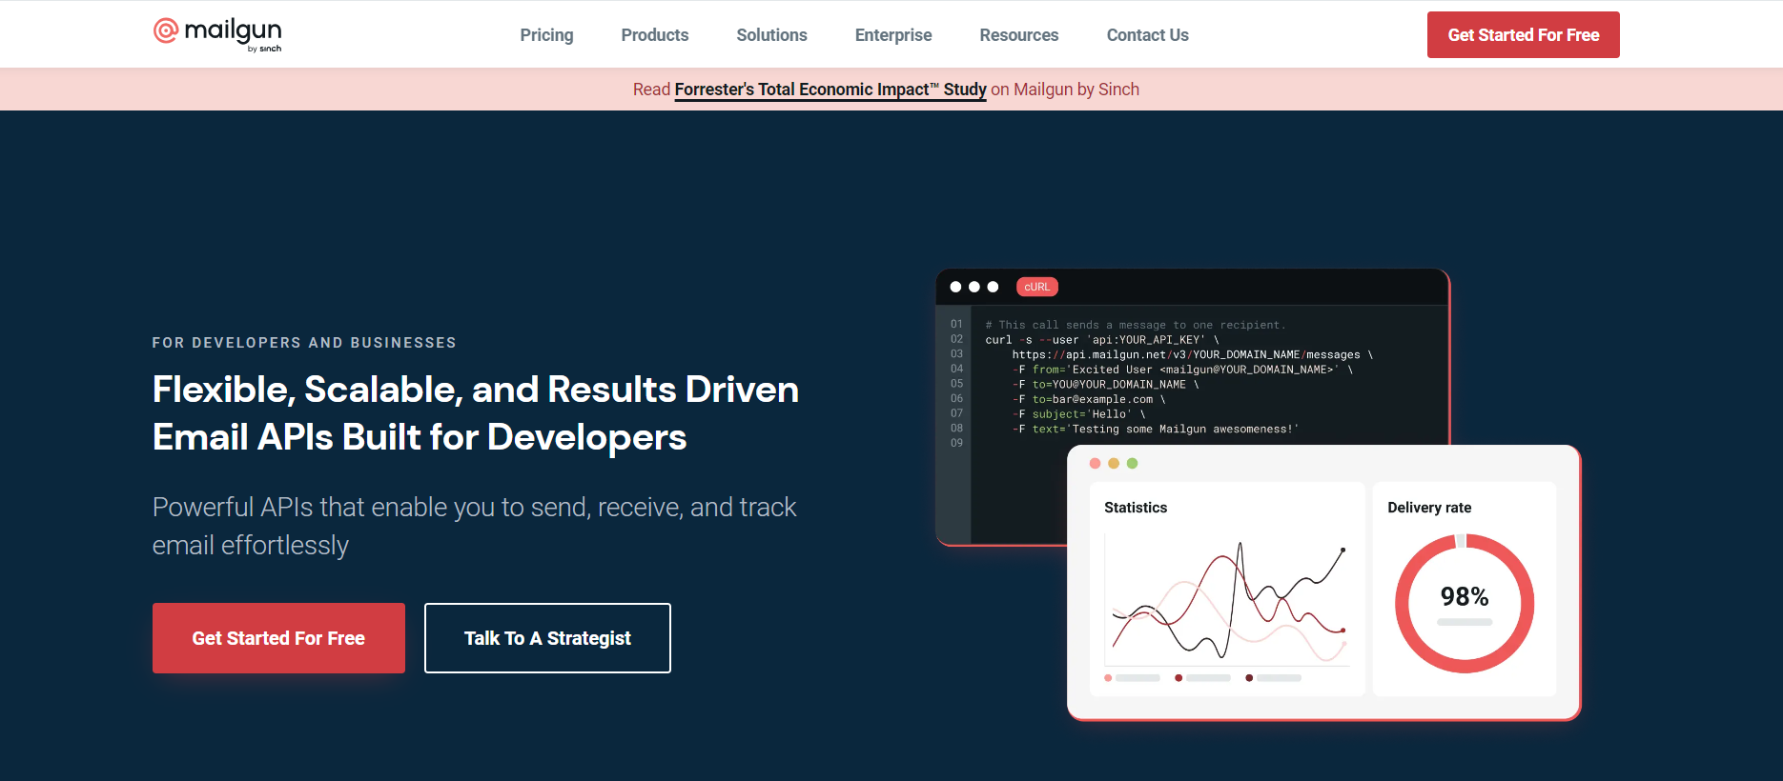
Task: Click the subheading starting "Powerful APIs that enable"
Action: [475, 526]
